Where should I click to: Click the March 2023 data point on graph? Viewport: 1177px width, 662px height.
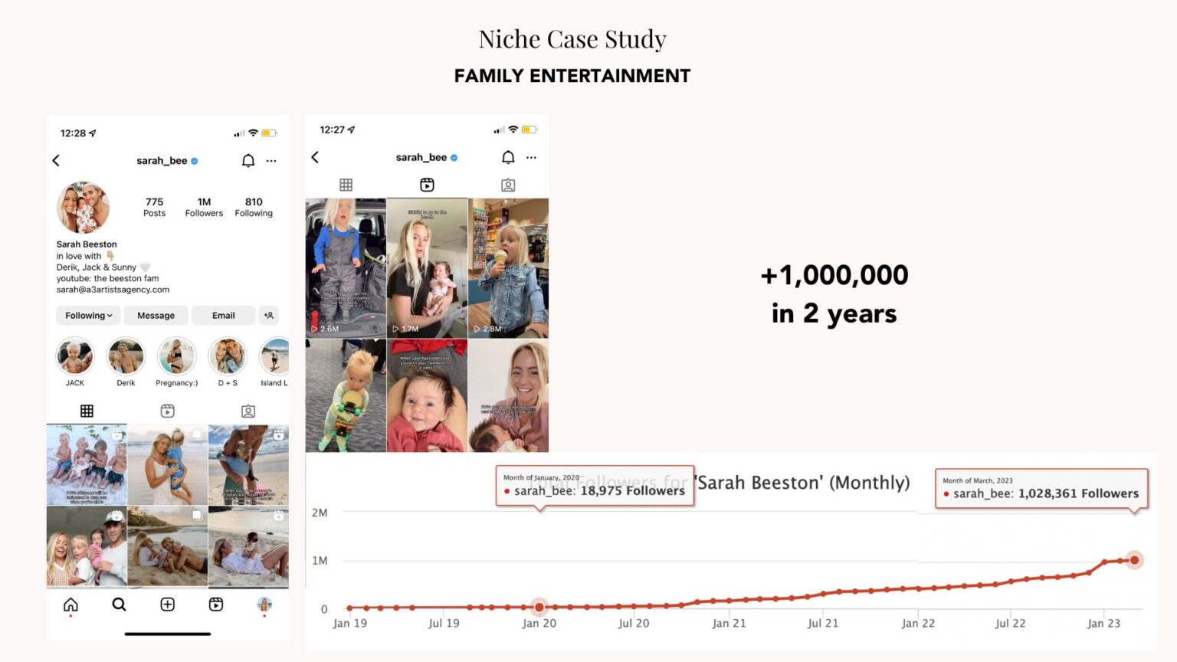tap(1134, 560)
